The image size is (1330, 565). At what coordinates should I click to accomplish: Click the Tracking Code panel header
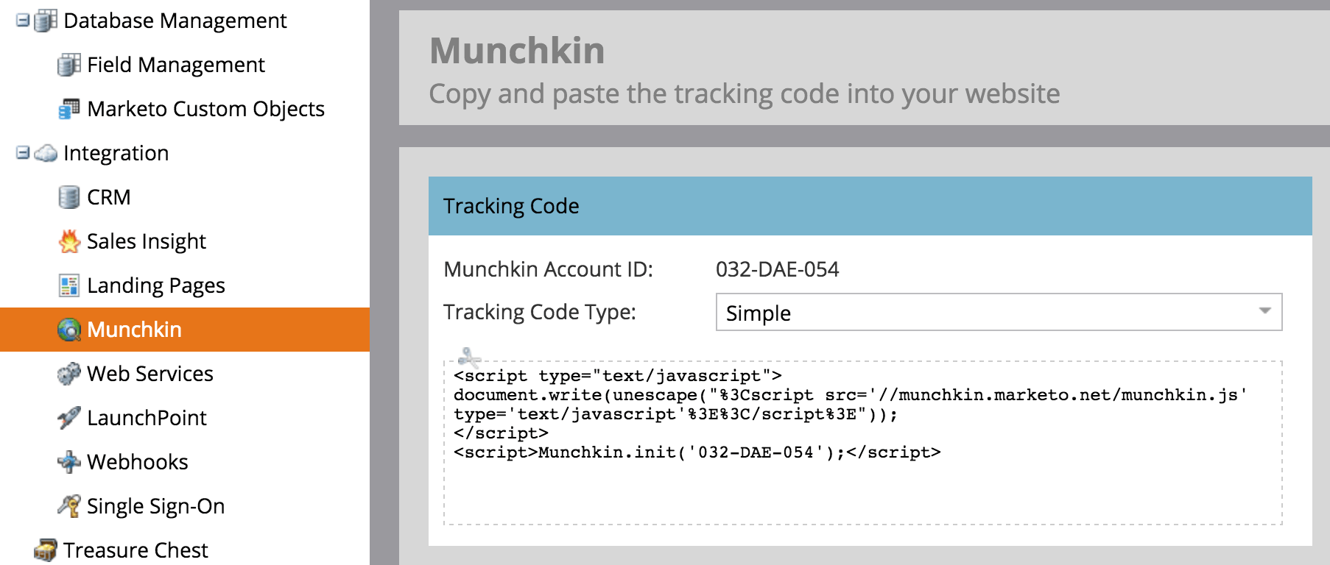(870, 206)
